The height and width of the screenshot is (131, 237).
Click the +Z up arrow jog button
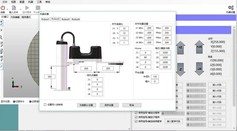coord(180,47)
